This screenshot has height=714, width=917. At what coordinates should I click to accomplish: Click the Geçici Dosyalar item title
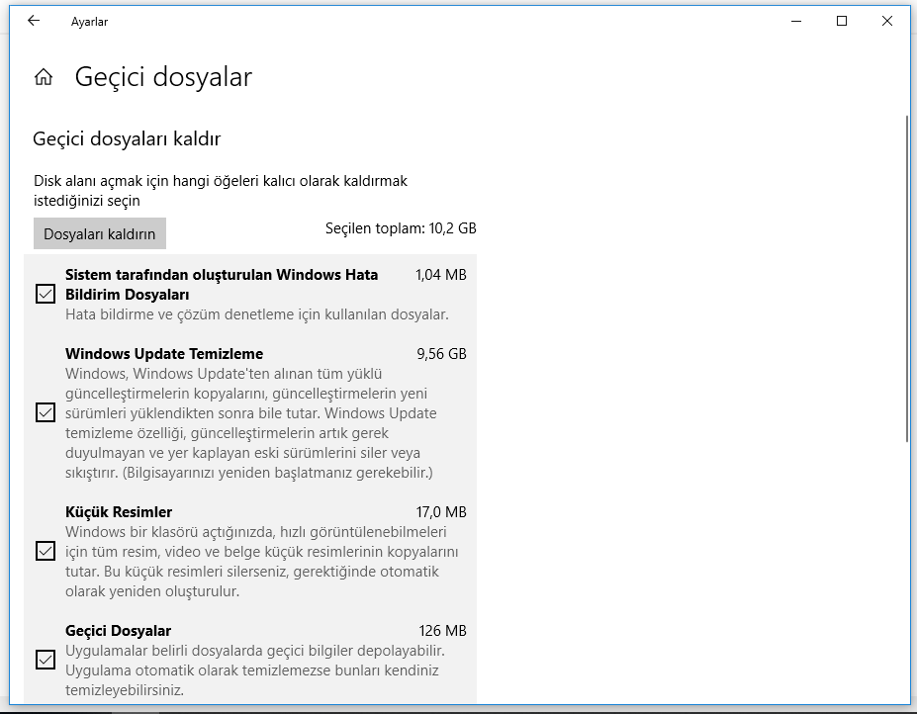click(x=118, y=631)
